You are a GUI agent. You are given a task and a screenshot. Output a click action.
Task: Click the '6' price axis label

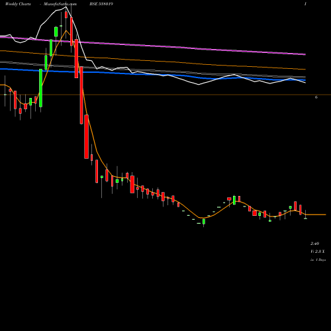click(x=316, y=97)
